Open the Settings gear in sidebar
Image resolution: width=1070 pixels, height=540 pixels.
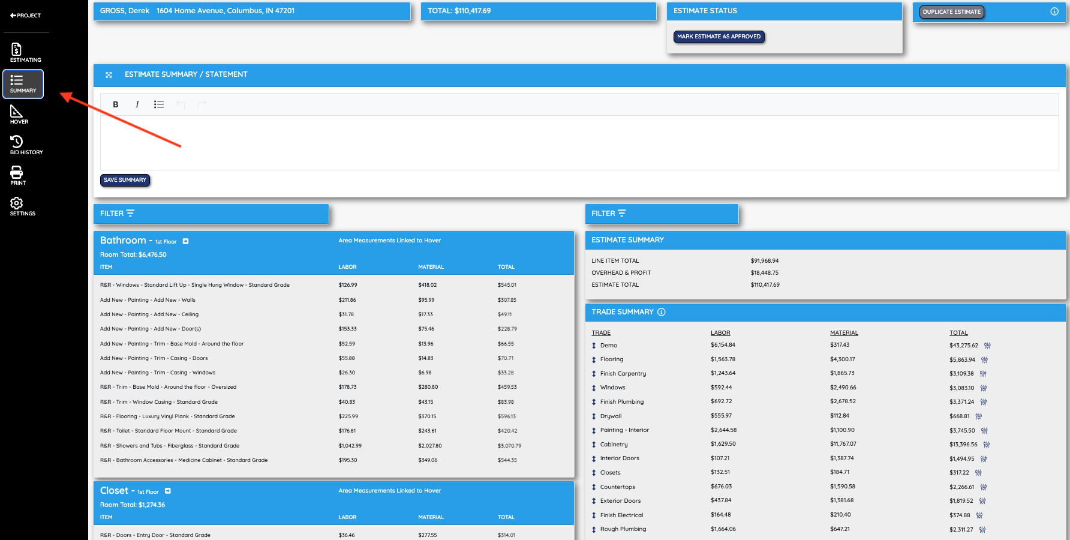[23, 206]
